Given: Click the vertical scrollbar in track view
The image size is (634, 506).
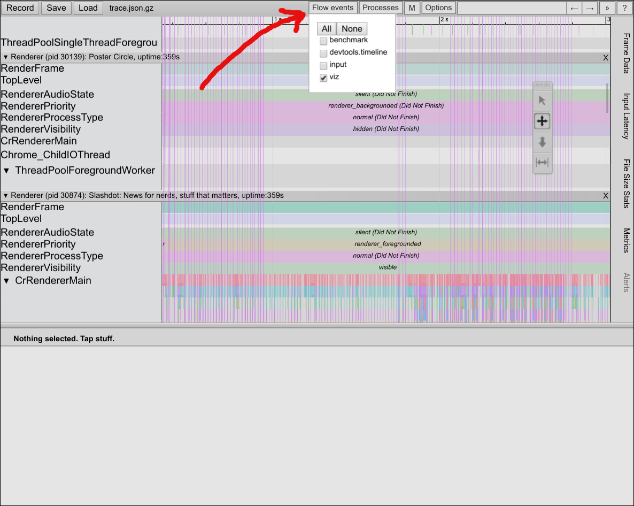Looking at the screenshot, I should [607, 98].
